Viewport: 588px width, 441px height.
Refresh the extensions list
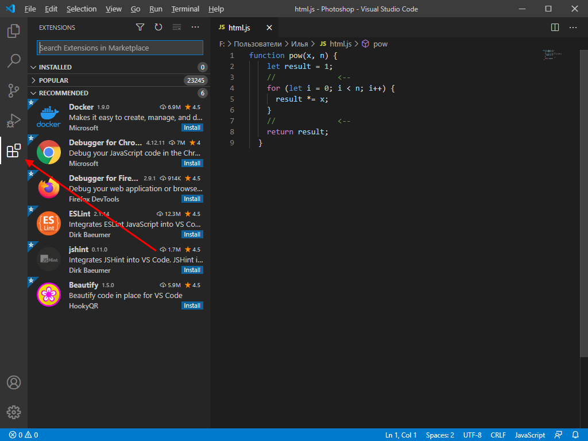coord(158,27)
